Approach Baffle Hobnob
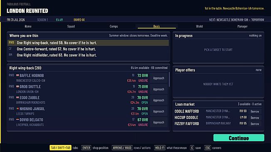This screenshot has width=271, height=152. (159, 78)
